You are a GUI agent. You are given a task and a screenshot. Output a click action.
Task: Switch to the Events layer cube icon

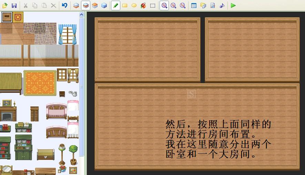pyautogui.click(x=104, y=5)
